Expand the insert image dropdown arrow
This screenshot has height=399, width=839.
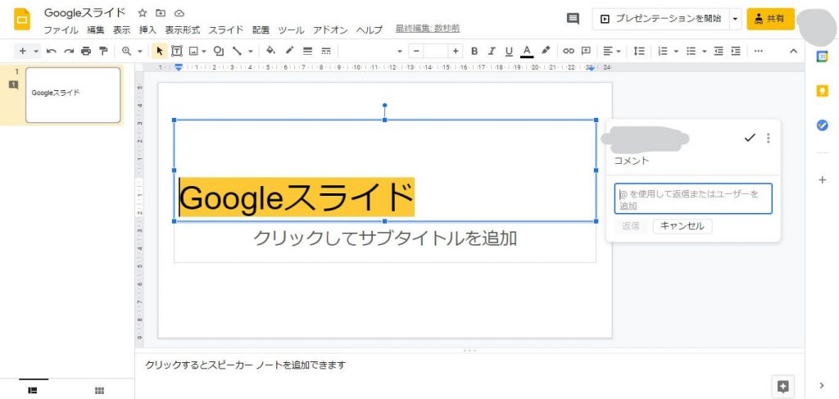(204, 52)
